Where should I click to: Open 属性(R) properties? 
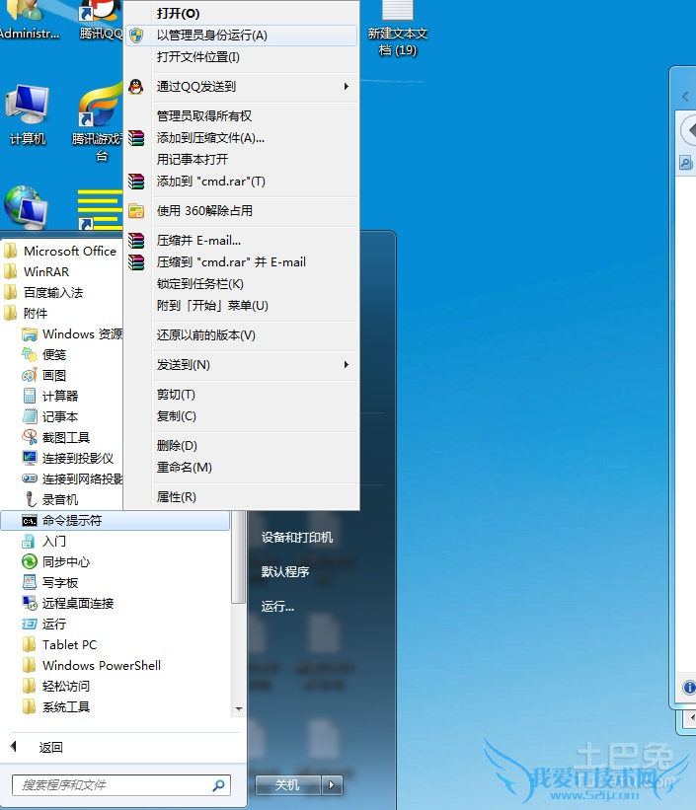pos(242,497)
